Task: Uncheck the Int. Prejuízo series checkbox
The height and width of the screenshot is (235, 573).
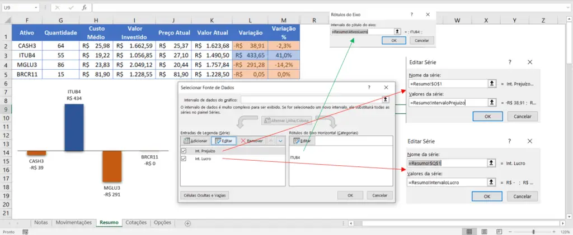Action: click(184, 151)
